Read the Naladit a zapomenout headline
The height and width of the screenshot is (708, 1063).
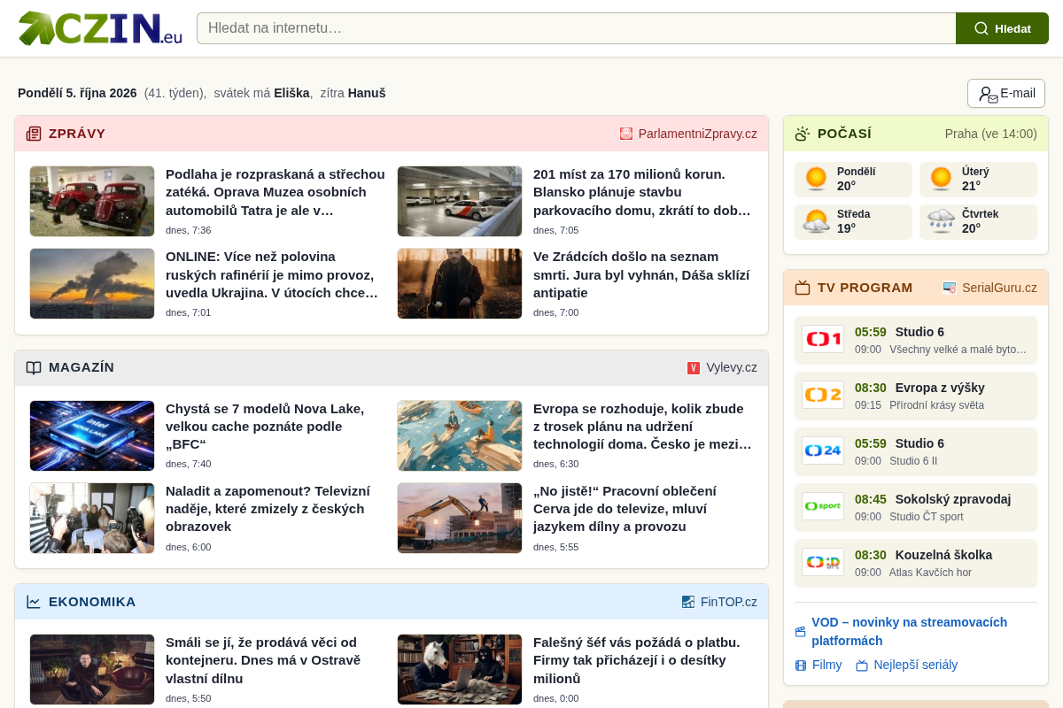[268, 509]
